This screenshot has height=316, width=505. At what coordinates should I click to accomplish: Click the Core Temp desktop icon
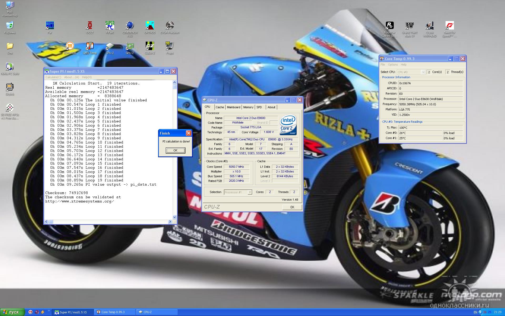(90, 48)
